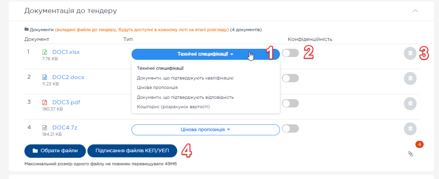Select Кошторис (розрахунок вартості) from the list

[x=173, y=107]
